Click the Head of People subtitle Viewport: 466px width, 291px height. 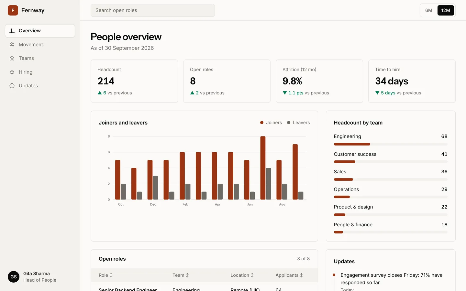pos(40,280)
